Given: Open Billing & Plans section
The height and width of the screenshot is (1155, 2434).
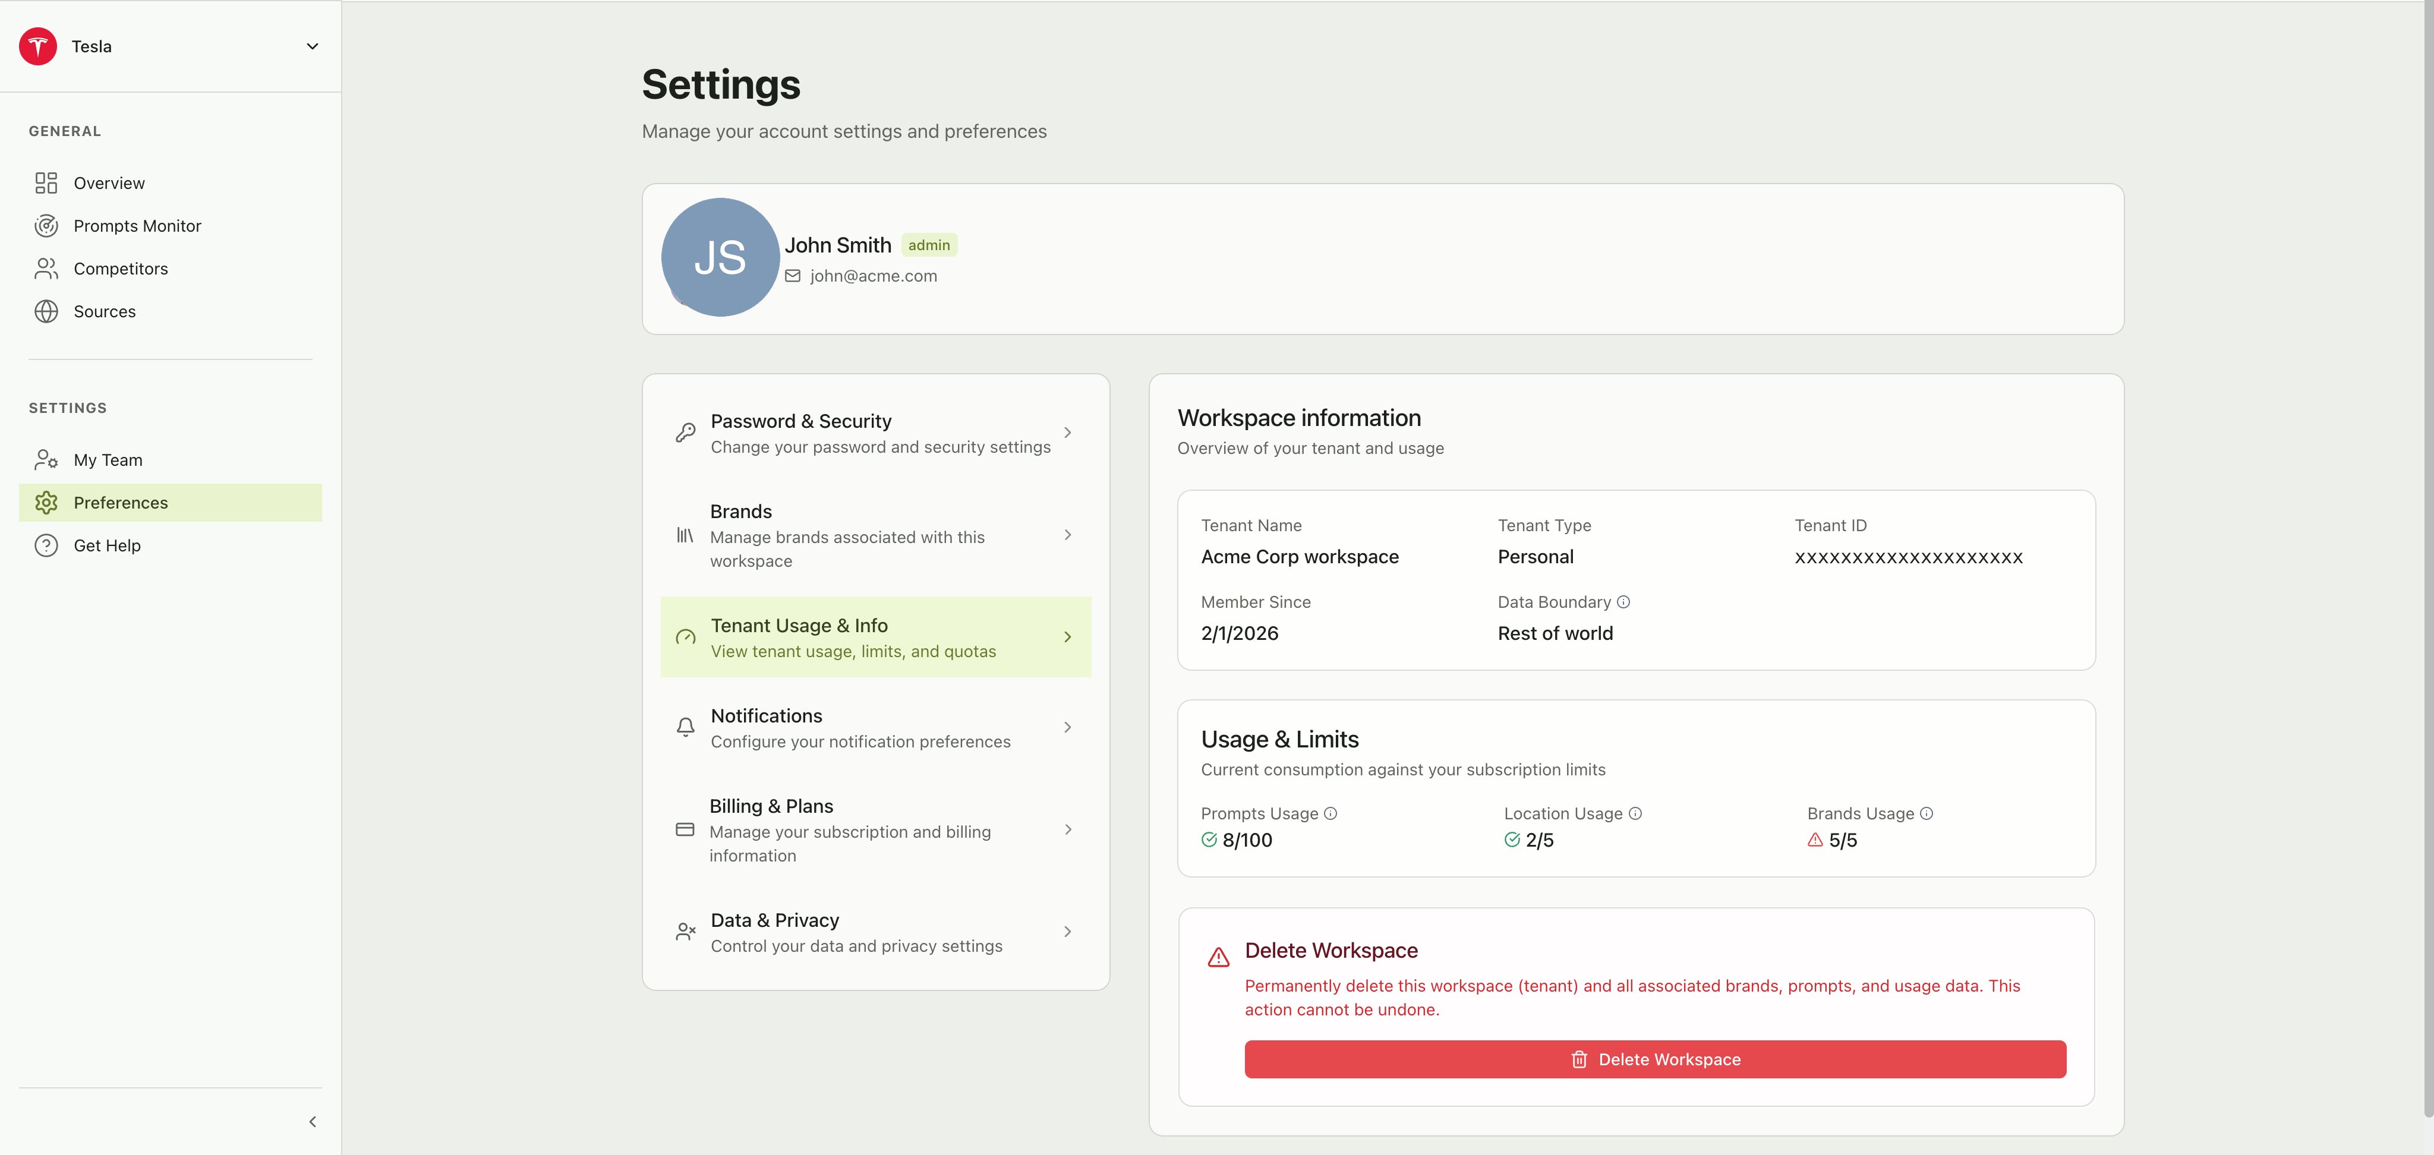Looking at the screenshot, I should 876,829.
